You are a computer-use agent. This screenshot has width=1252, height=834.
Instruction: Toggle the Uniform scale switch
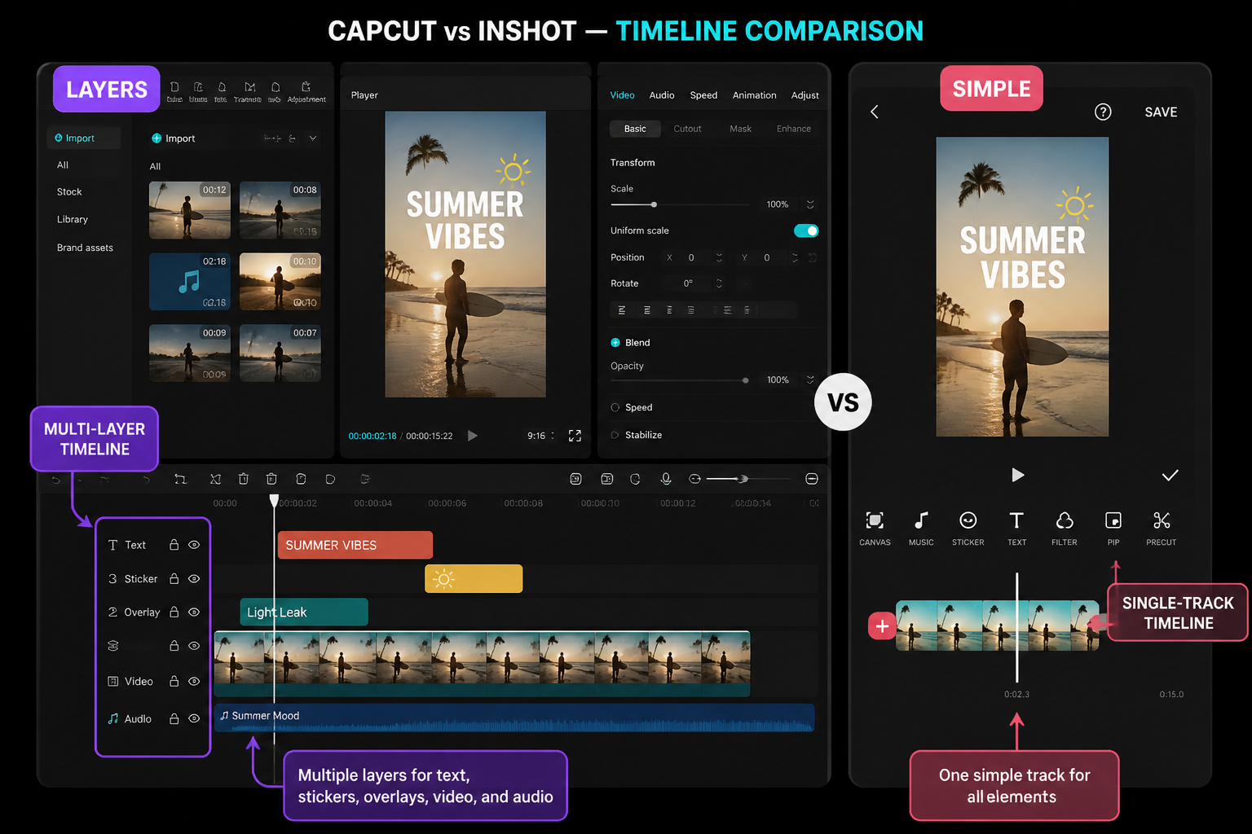pos(806,230)
